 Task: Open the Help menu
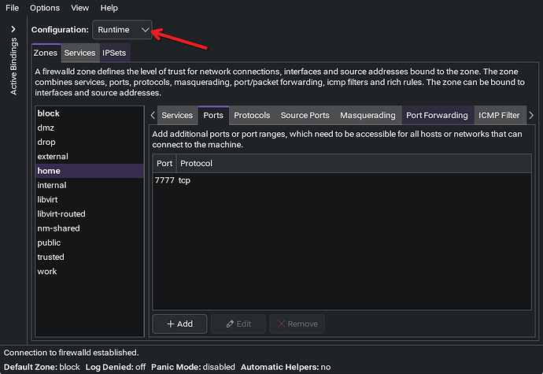coord(109,7)
